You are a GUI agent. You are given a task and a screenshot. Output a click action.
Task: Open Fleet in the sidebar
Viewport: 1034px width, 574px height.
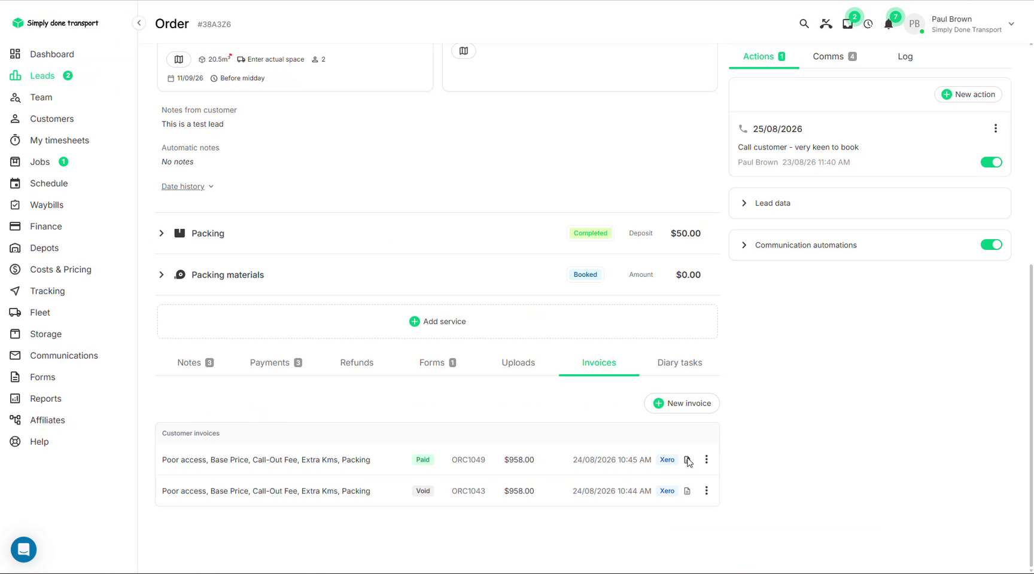pyautogui.click(x=39, y=312)
